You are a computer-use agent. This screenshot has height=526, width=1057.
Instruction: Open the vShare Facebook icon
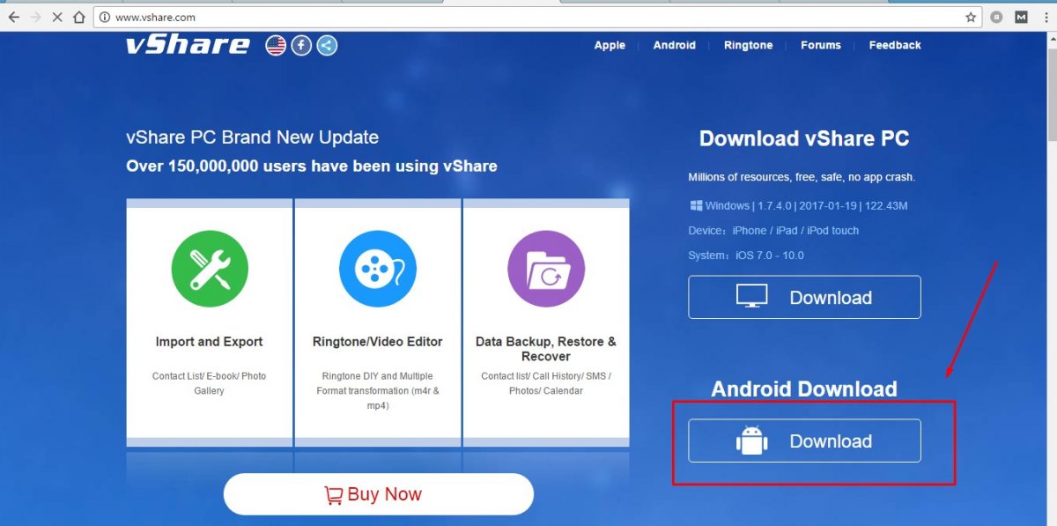pos(301,45)
